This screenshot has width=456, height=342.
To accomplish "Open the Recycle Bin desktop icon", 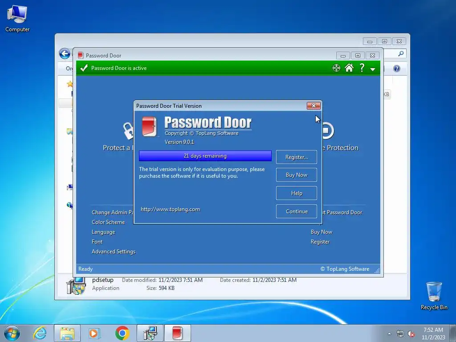I will [x=434, y=296].
